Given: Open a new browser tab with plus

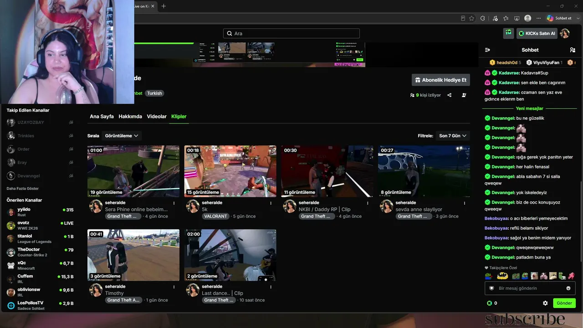Looking at the screenshot, I should coord(164,6).
